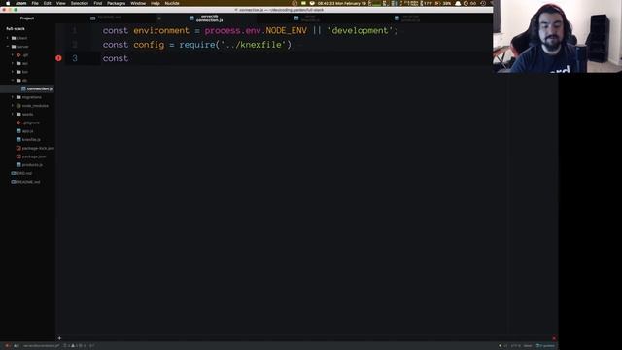Open the Edit menu
Screen dimensions: 622x350
click(48, 3)
